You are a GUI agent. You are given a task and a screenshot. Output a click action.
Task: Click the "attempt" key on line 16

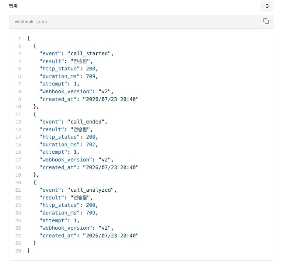[53, 152]
